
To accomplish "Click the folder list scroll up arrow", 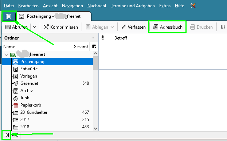I will [x=95, y=53].
